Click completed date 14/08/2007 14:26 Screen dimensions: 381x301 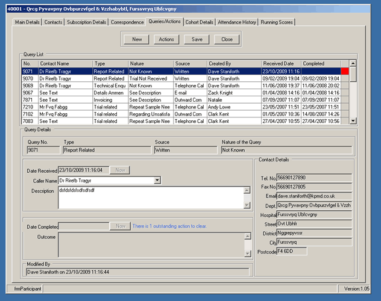click(x=321, y=114)
